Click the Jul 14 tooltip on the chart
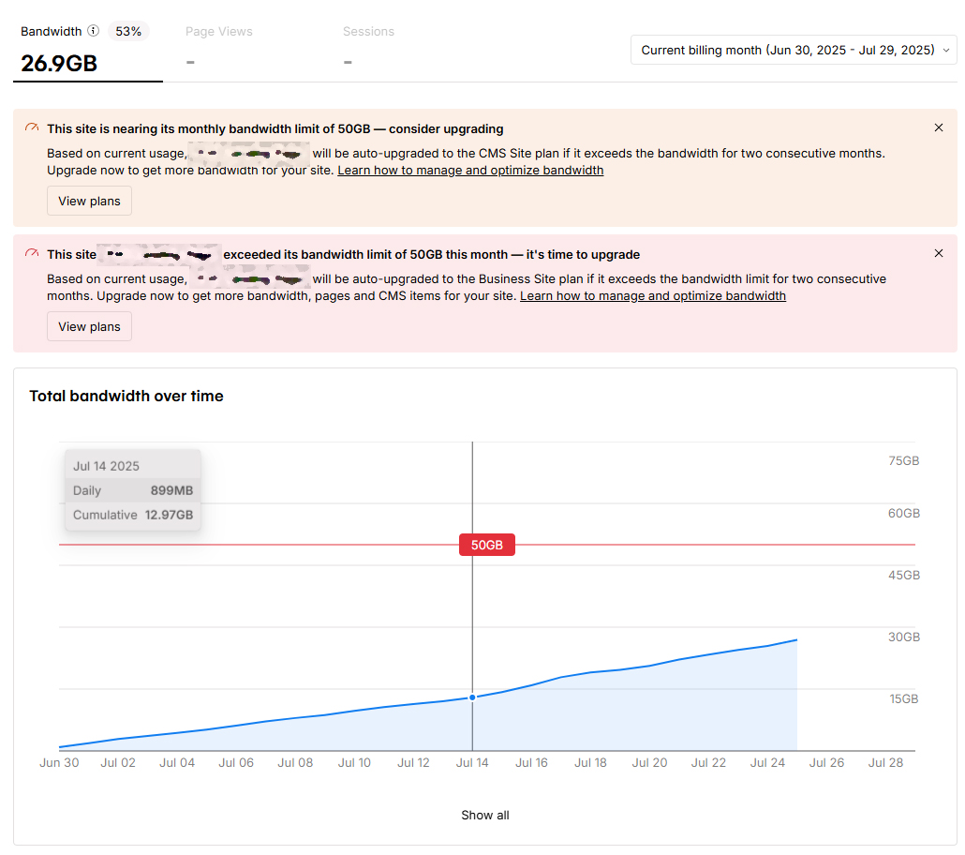 pyautogui.click(x=132, y=489)
